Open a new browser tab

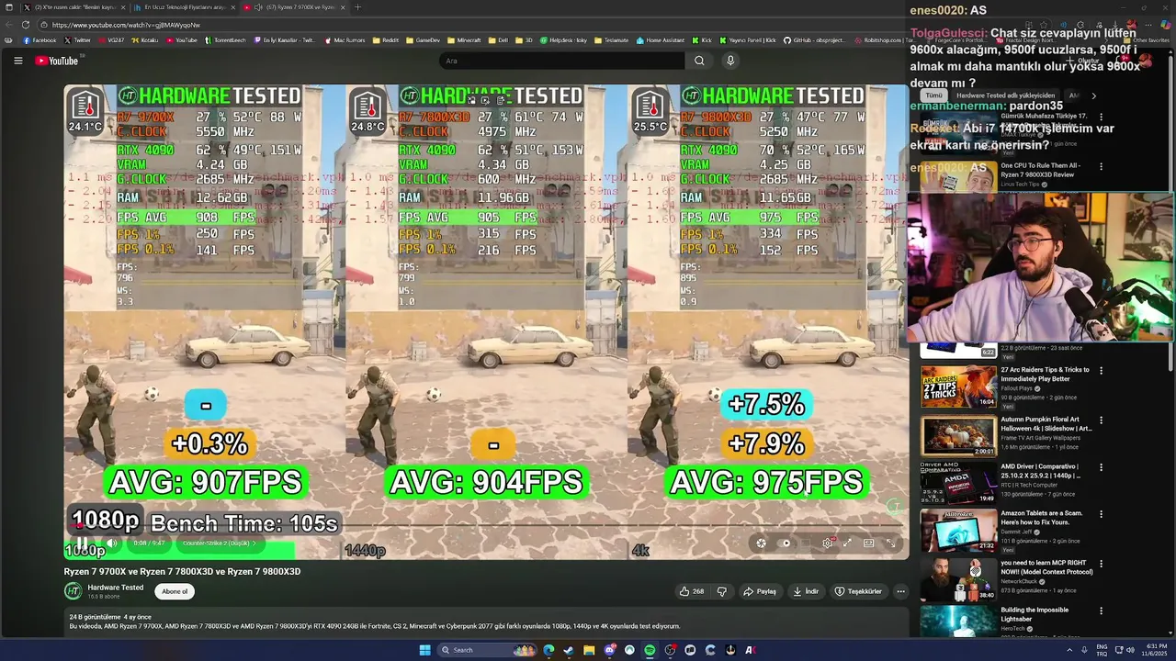(357, 7)
